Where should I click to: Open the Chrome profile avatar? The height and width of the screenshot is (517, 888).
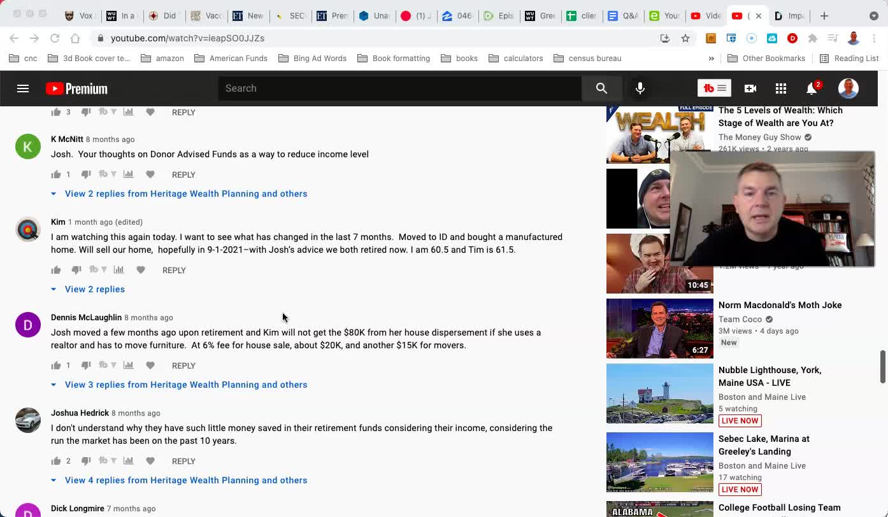tap(854, 38)
